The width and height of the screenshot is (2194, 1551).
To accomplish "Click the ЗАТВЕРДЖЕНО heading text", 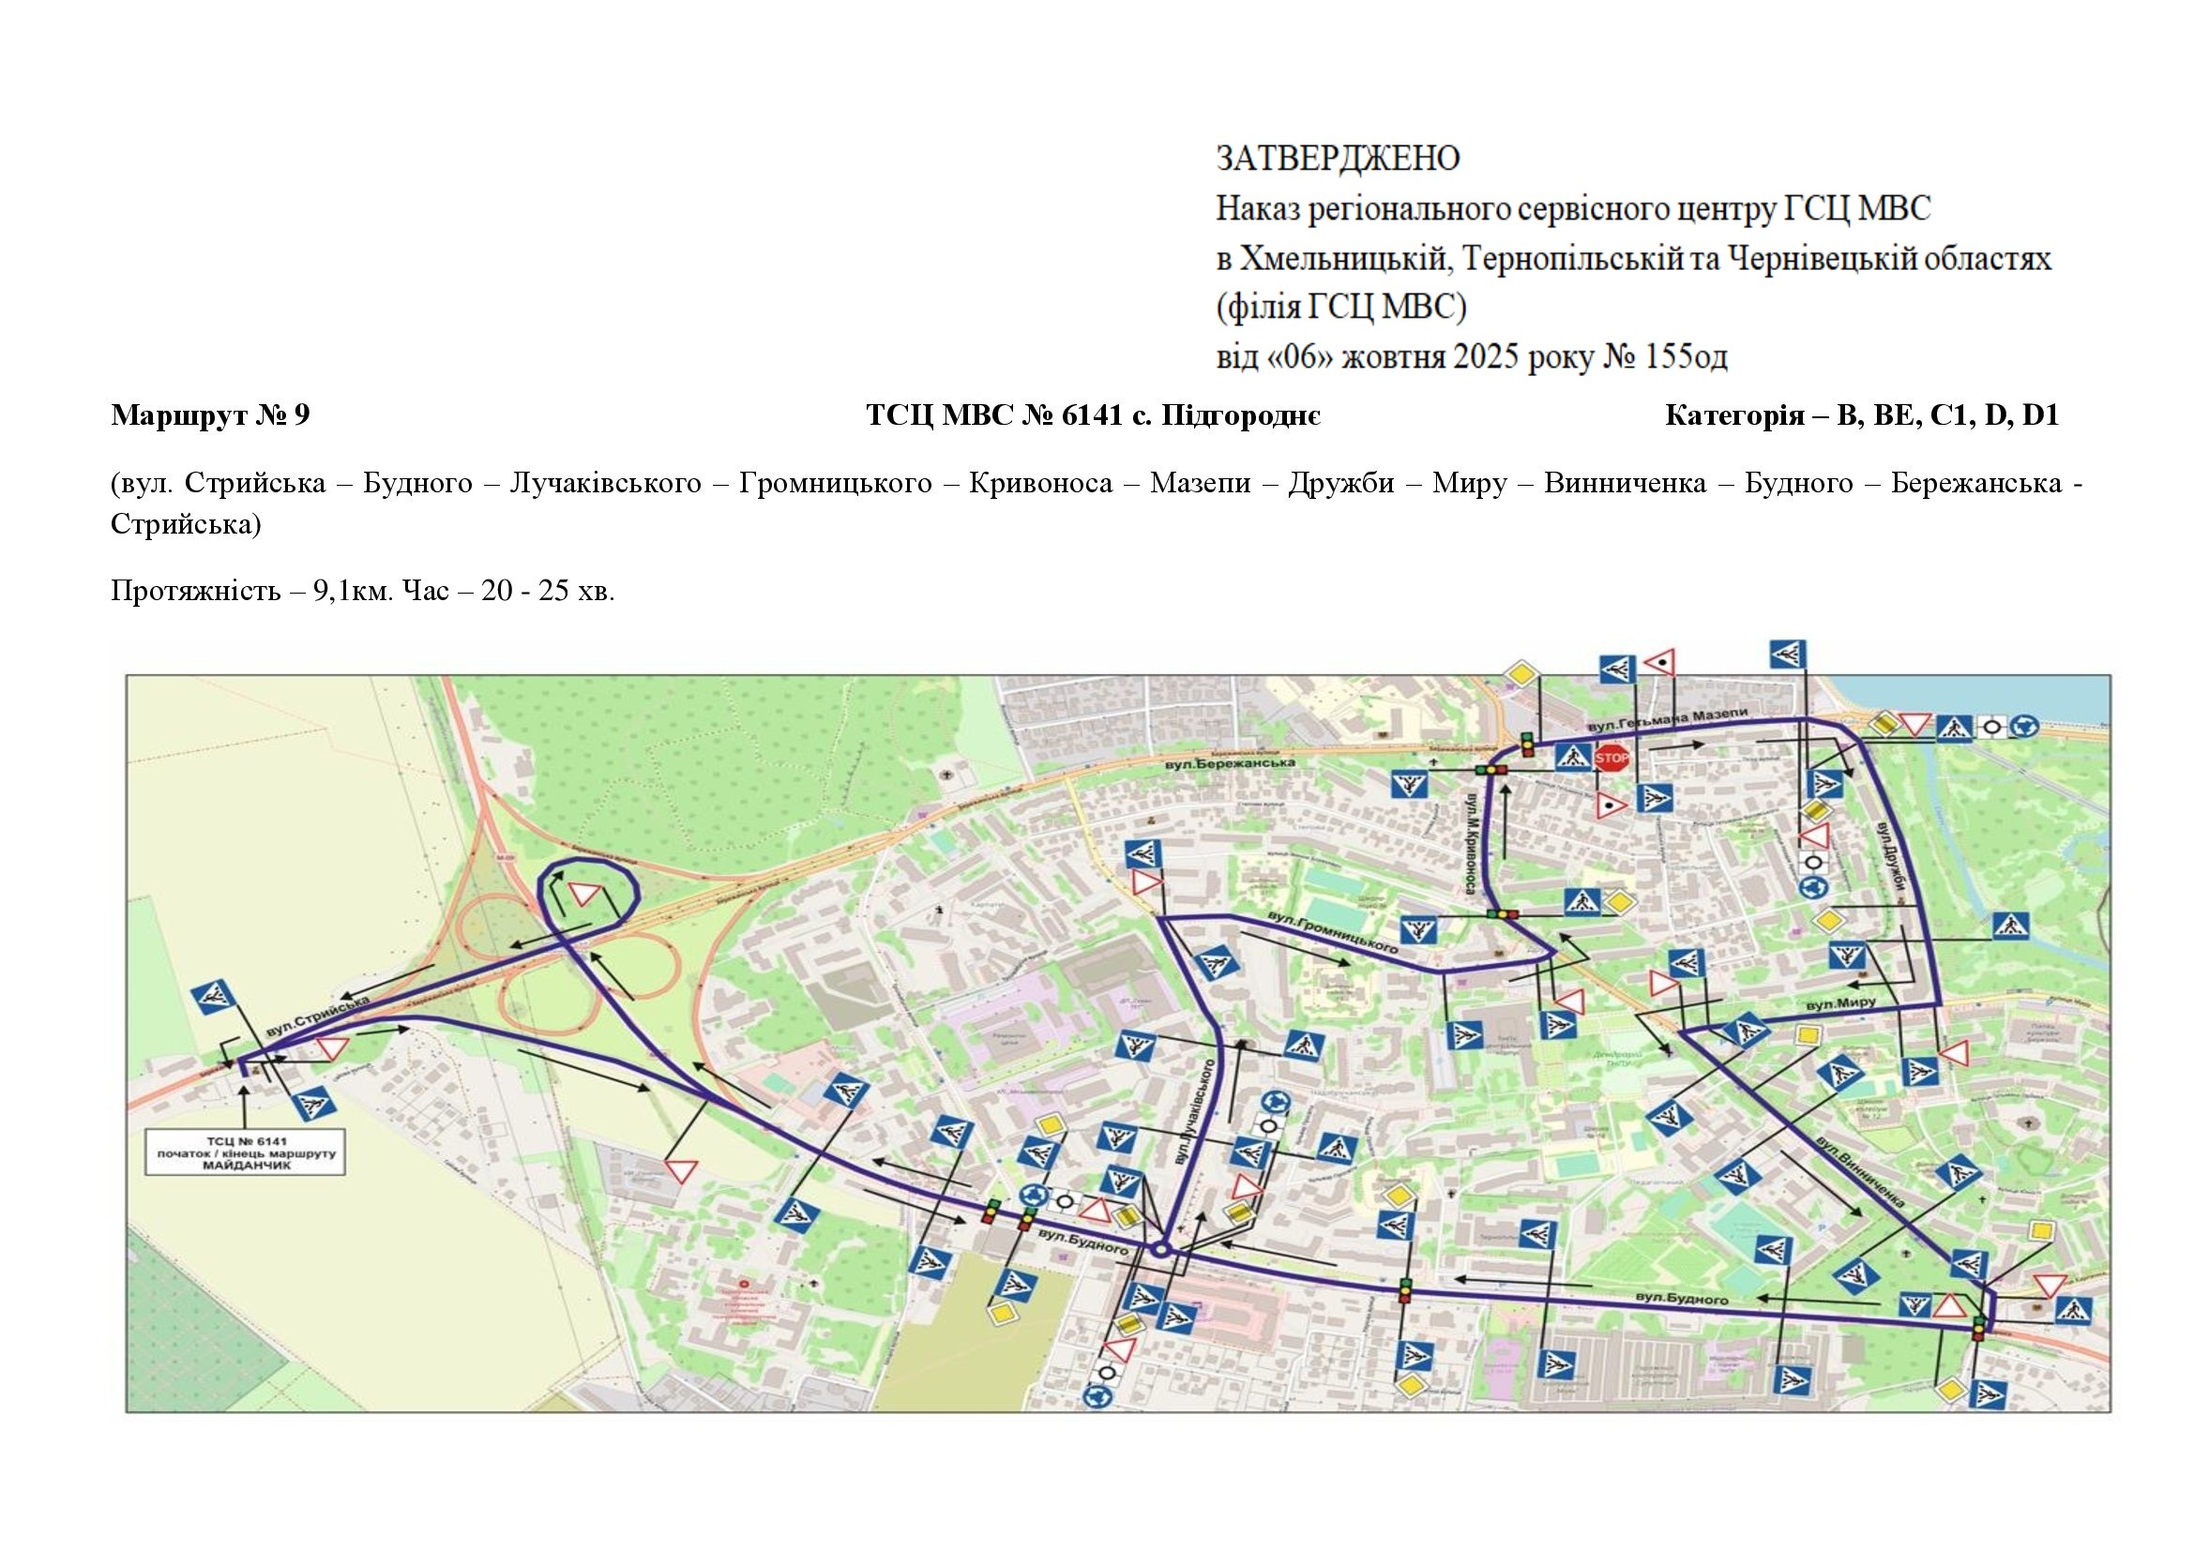I will click(1337, 158).
